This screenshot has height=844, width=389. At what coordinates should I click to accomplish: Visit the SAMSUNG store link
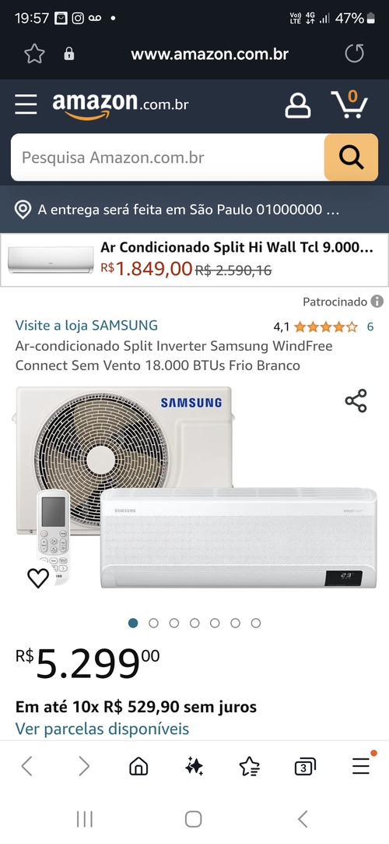pyautogui.click(x=86, y=325)
